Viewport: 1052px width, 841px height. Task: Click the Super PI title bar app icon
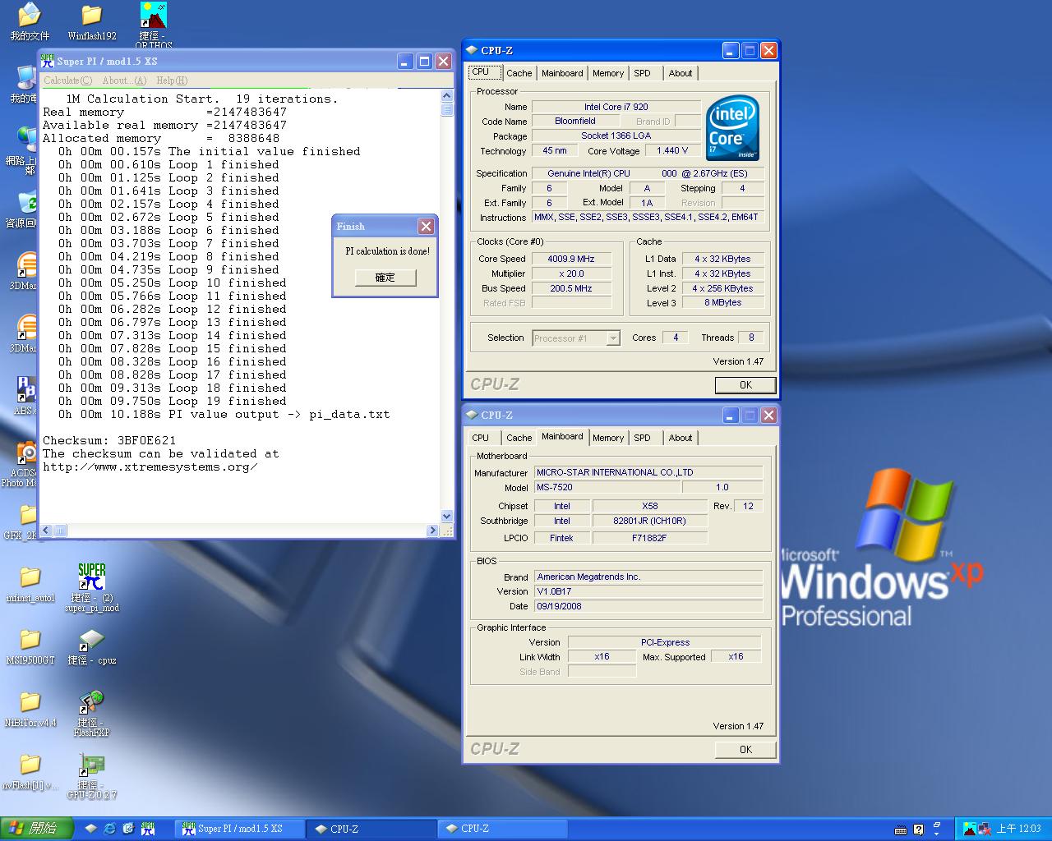(48, 61)
